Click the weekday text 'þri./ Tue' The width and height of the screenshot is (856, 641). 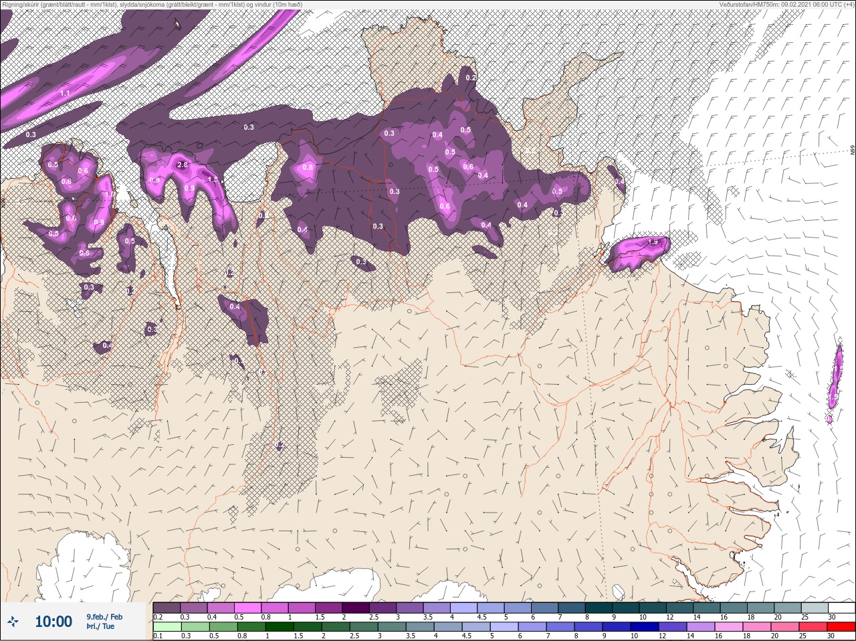[100, 627]
